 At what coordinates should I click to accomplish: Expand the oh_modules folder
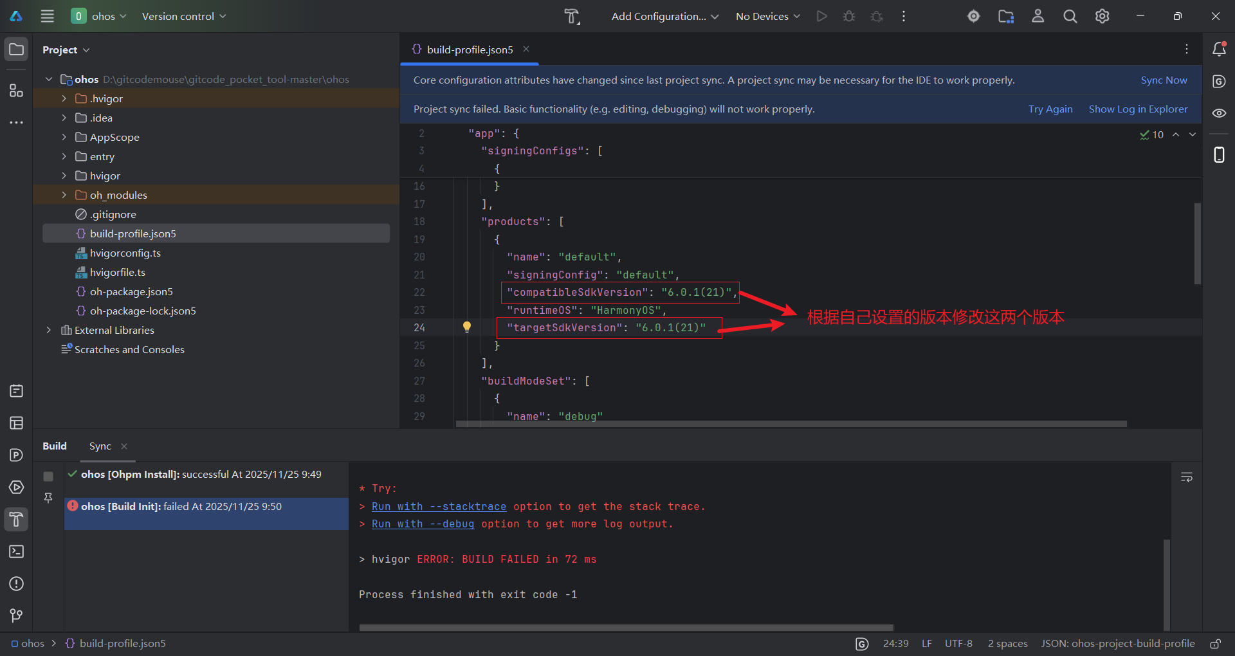coord(64,195)
